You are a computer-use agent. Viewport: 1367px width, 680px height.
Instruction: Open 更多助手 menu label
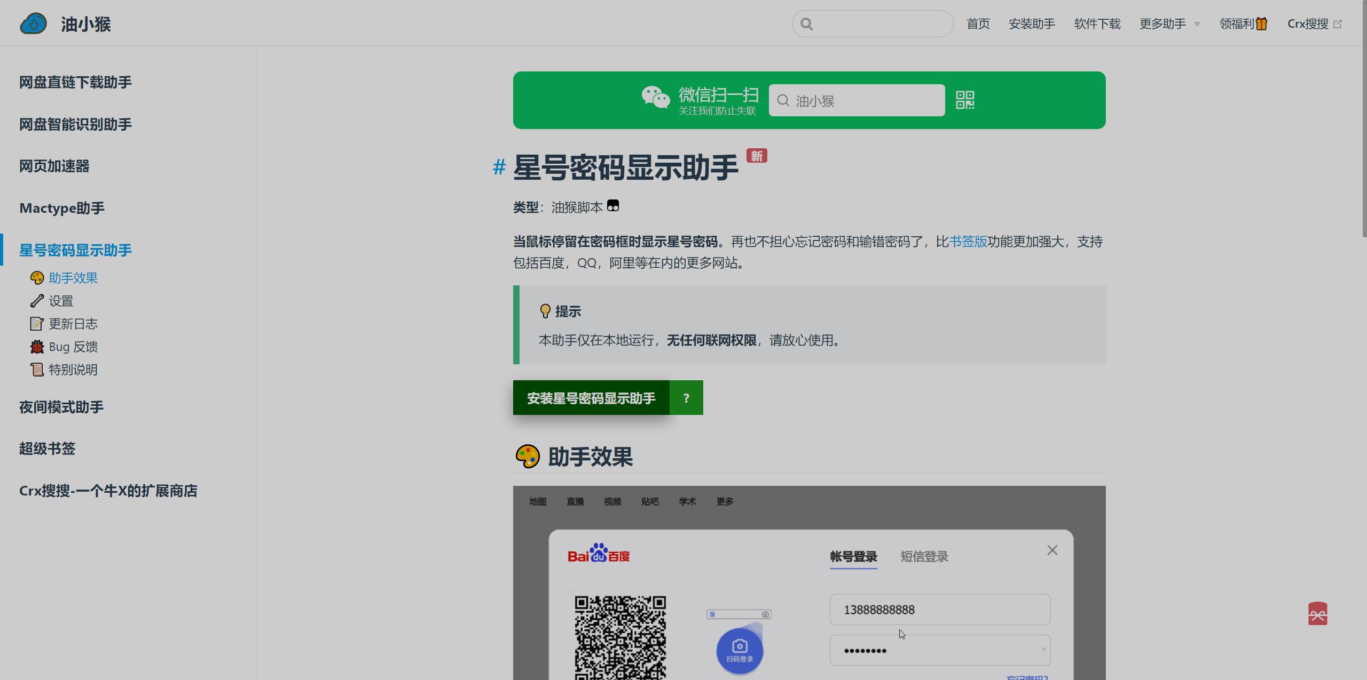point(1162,24)
